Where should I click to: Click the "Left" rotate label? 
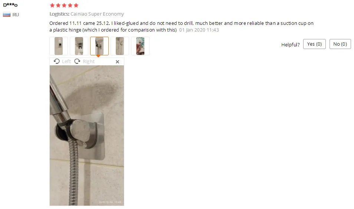tap(66, 62)
